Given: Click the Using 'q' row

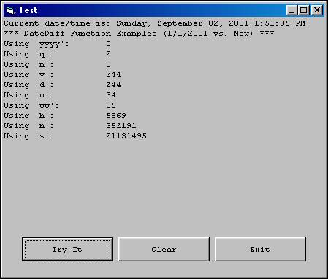Looking at the screenshot, I should (x=57, y=54).
